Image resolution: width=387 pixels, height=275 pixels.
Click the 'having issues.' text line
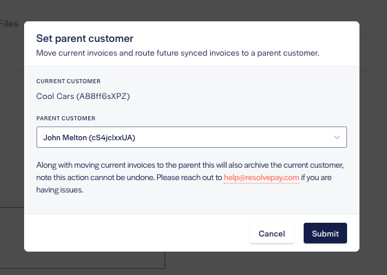60,190
